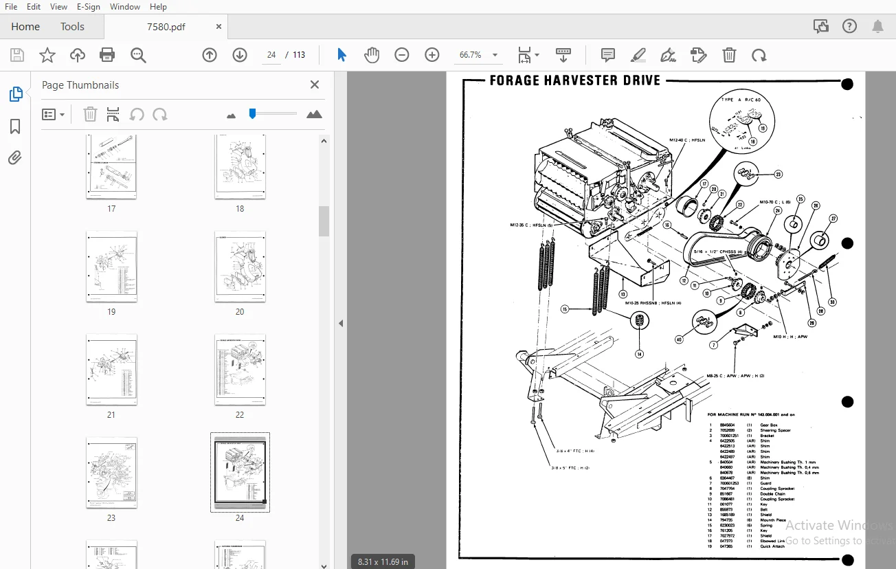This screenshot has height=569, width=896.
Task: Select page 17 thumbnail
Action: click(111, 166)
